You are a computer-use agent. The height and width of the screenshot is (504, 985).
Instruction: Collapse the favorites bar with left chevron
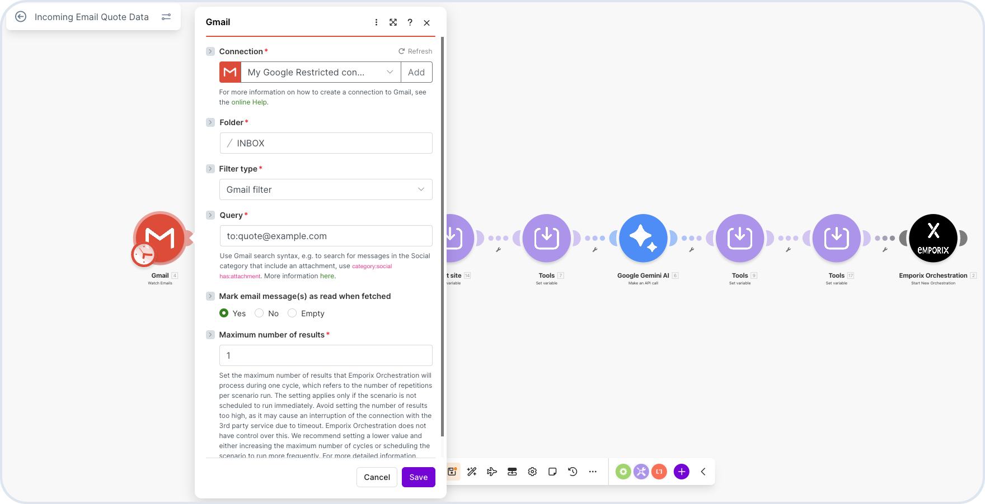click(x=703, y=472)
